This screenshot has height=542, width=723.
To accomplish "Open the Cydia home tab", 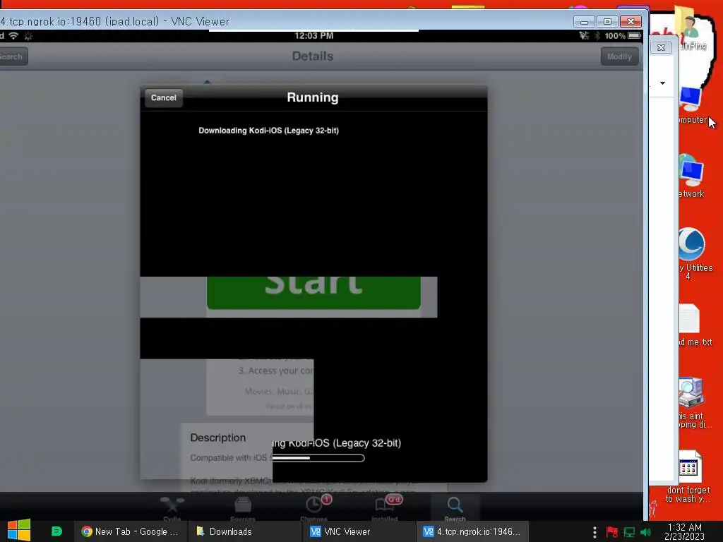I will tap(172, 507).
